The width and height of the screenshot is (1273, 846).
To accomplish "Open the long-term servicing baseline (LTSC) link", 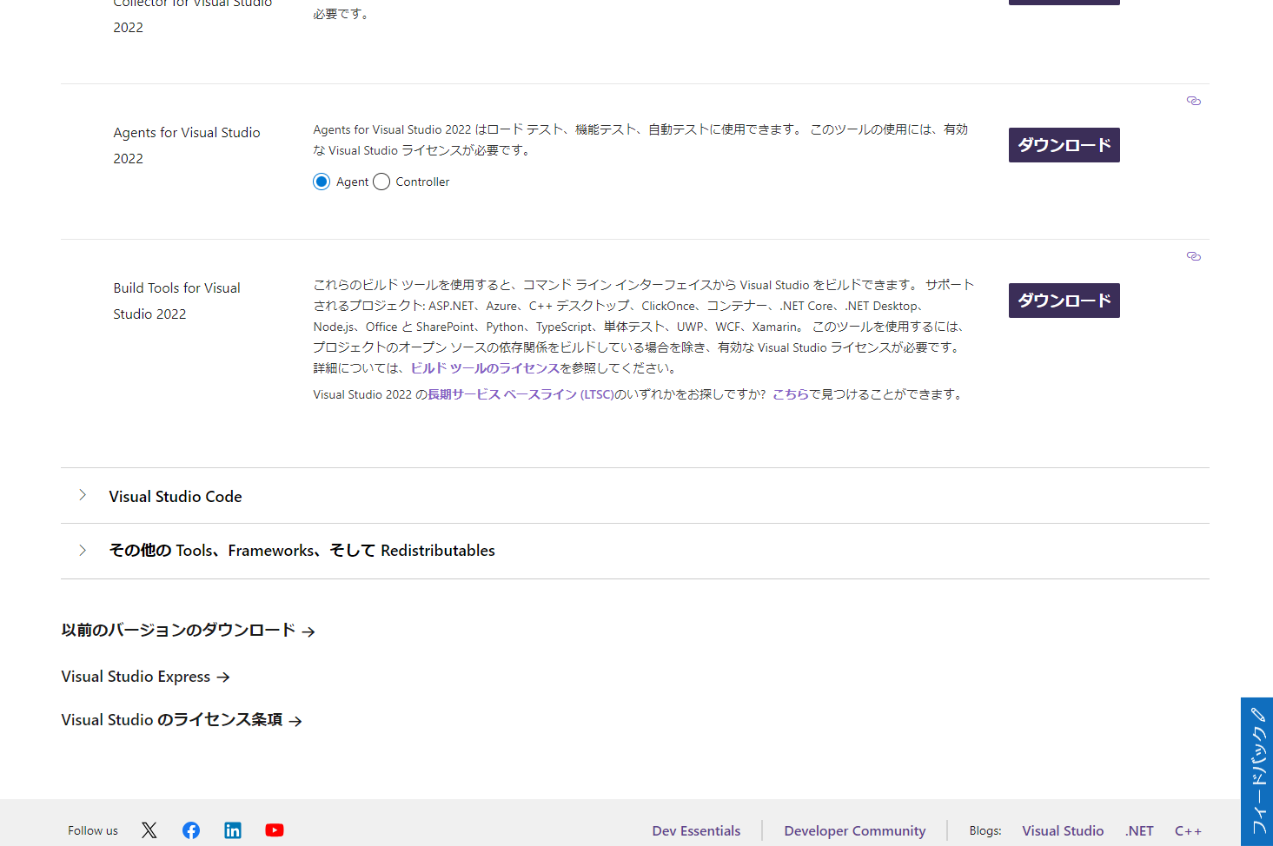I will [x=520, y=394].
